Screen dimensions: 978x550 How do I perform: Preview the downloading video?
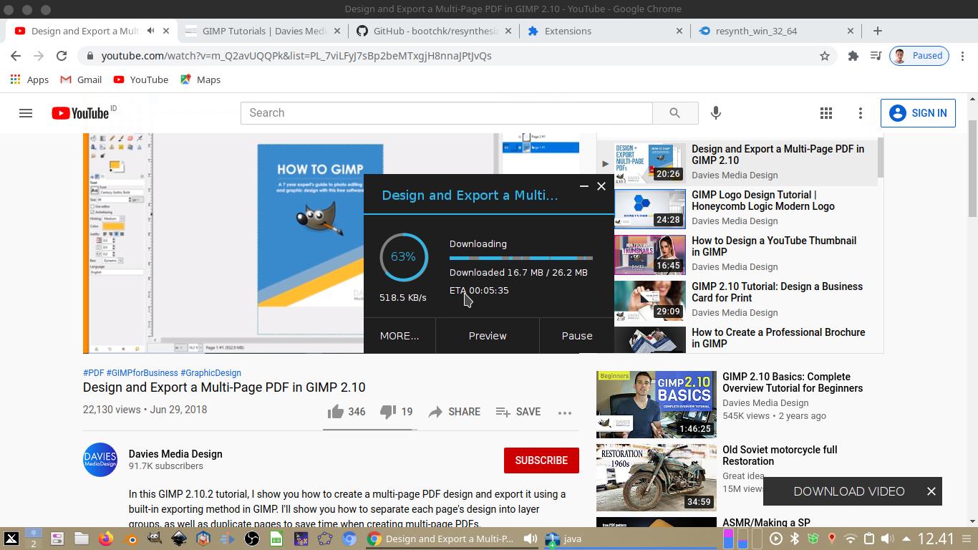pyautogui.click(x=488, y=336)
